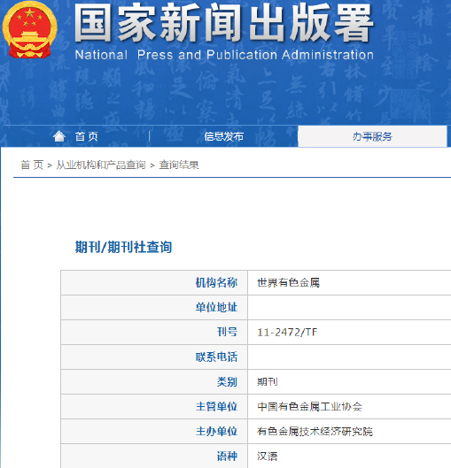Click the national emblem logo
451x468 pixels.
[x=29, y=29]
